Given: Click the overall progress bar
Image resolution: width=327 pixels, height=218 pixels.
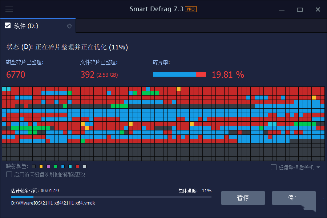Looking at the screenshot, I should tap(111, 197).
